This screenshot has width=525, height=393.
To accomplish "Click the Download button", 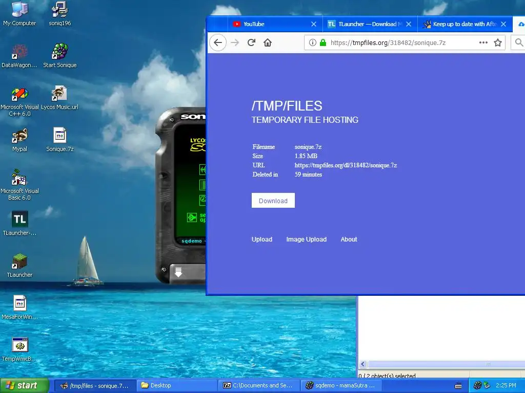I will click(x=273, y=201).
